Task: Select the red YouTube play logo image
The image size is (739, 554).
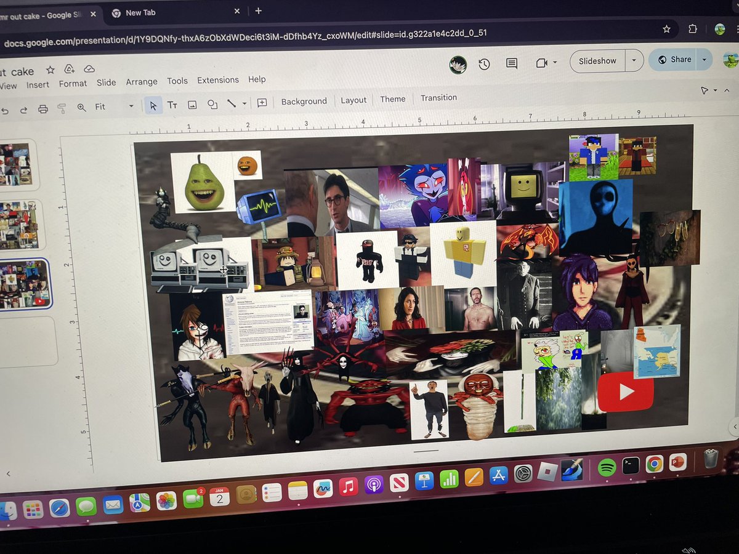Action: [625, 391]
